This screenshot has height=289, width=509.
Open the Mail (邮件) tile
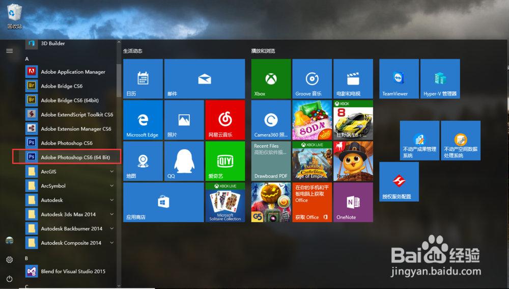pos(205,78)
